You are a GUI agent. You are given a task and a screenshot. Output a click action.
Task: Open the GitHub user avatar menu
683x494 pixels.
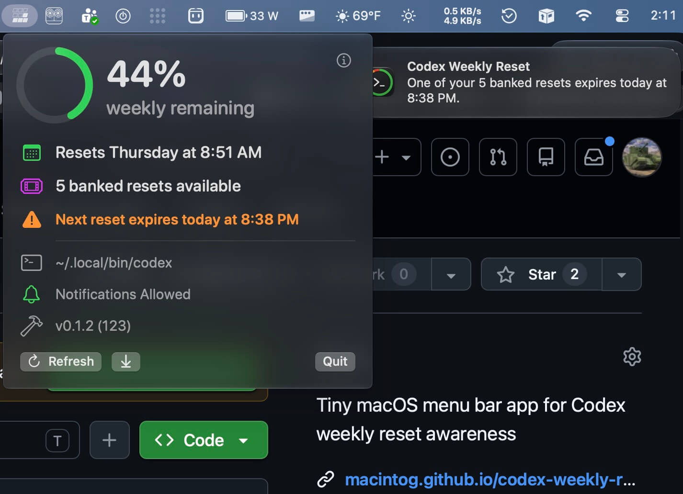pyautogui.click(x=642, y=157)
